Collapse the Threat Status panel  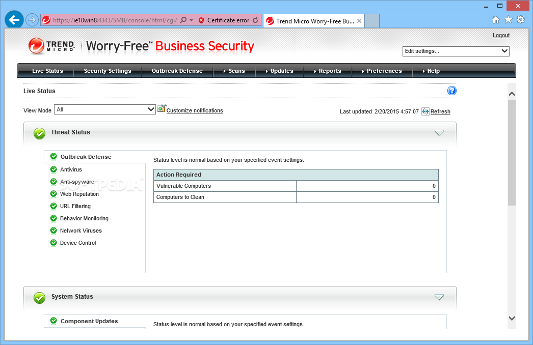coord(439,133)
